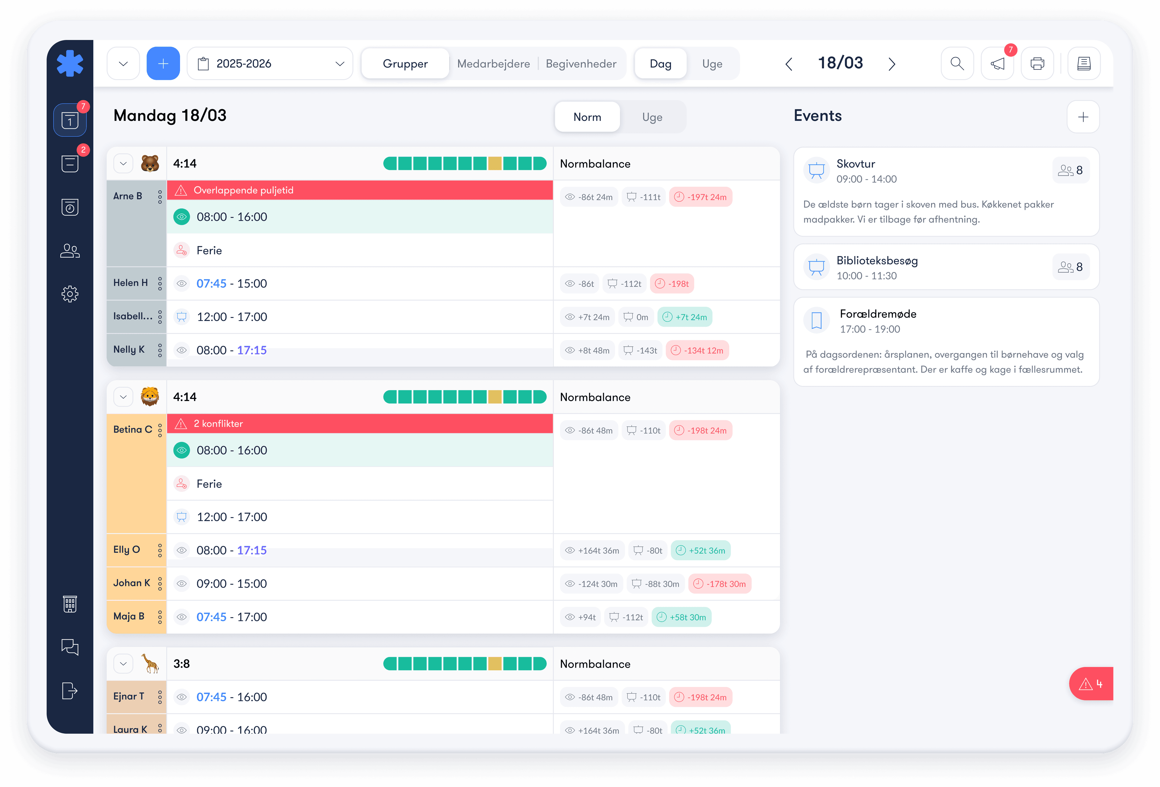This screenshot has height=787, width=1160.
Task: Collapse the giraffe group
Action: (x=123, y=664)
